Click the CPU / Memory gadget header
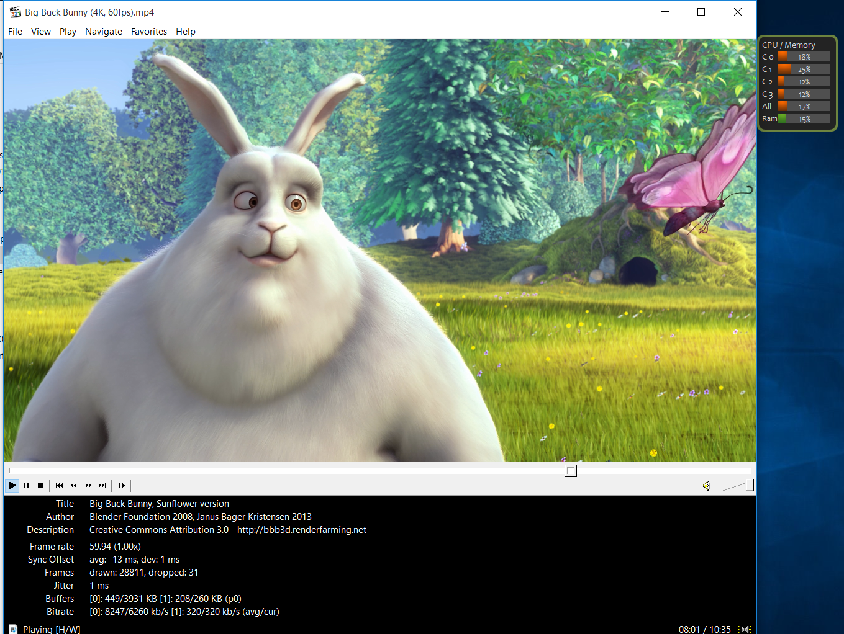Viewport: 844px width, 634px height. pyautogui.click(x=788, y=45)
